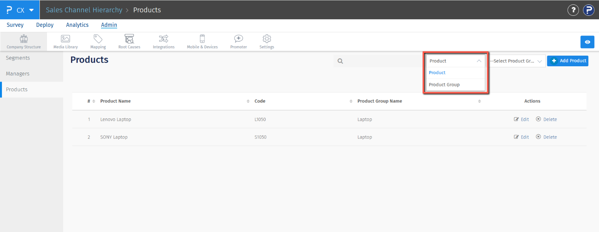Click the SONY Laptop name cell
The height and width of the screenshot is (232, 599).
click(x=114, y=137)
